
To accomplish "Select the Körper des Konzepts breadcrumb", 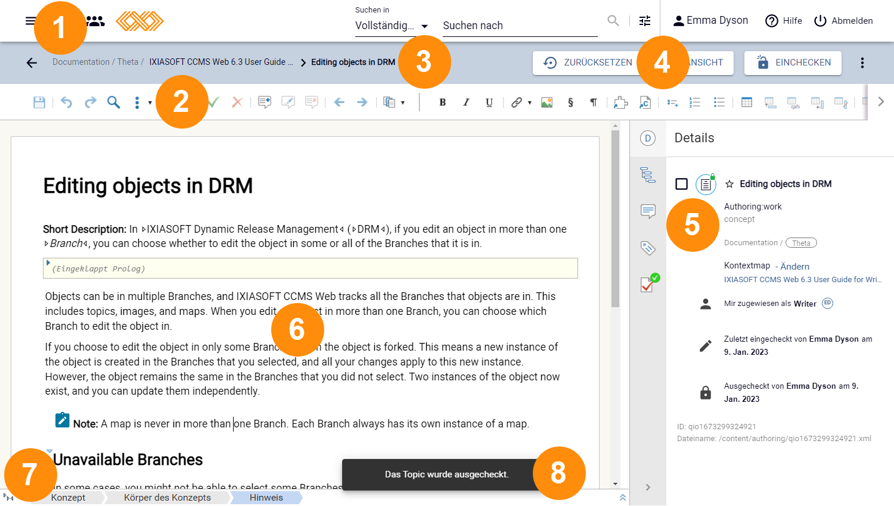I will 167,498.
